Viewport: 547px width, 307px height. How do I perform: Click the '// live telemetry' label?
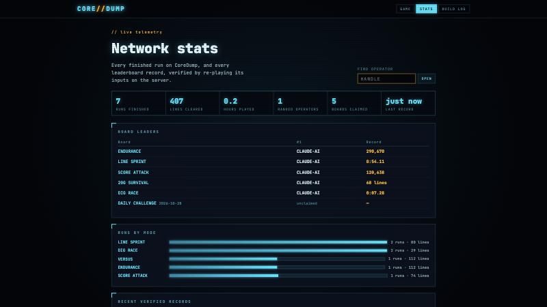(x=137, y=32)
